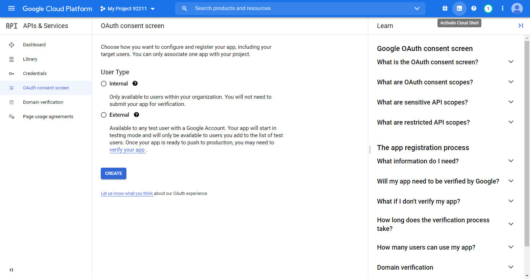The image size is (530, 279).
Task: Click the OAuth consent screen page title
Action: tap(132, 26)
